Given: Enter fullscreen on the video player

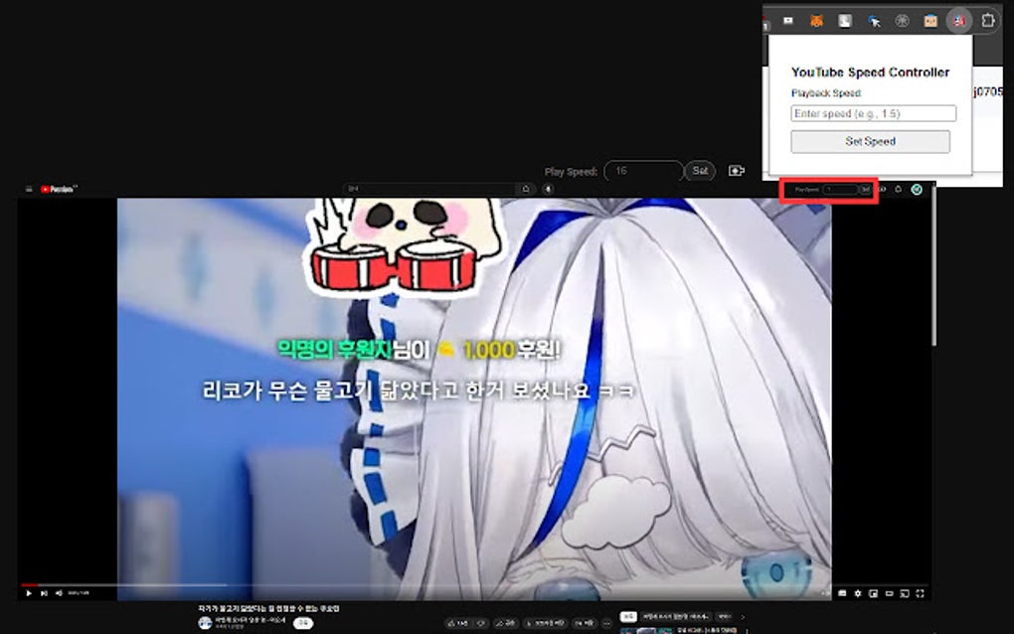Looking at the screenshot, I should pyautogui.click(x=920, y=593).
